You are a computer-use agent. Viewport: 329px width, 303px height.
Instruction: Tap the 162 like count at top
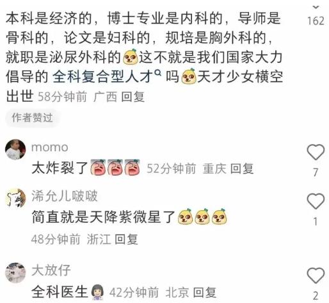pos(316,20)
